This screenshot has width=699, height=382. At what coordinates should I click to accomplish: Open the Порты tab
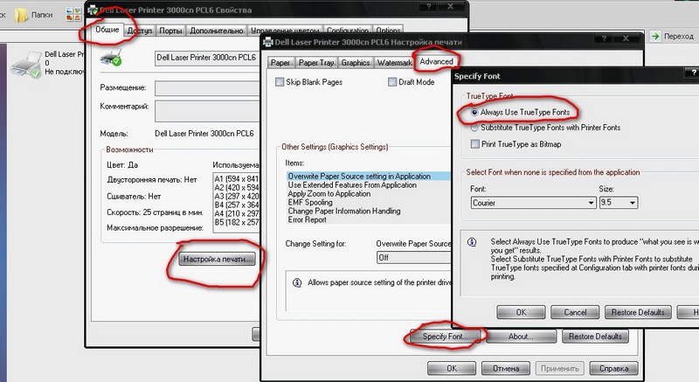(x=171, y=31)
